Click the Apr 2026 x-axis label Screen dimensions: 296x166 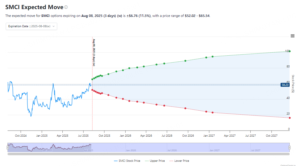(146, 136)
